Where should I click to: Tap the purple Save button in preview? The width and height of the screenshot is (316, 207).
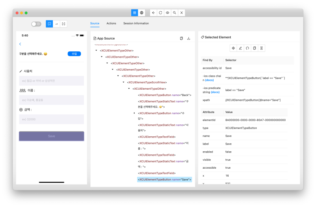[x=52, y=136]
